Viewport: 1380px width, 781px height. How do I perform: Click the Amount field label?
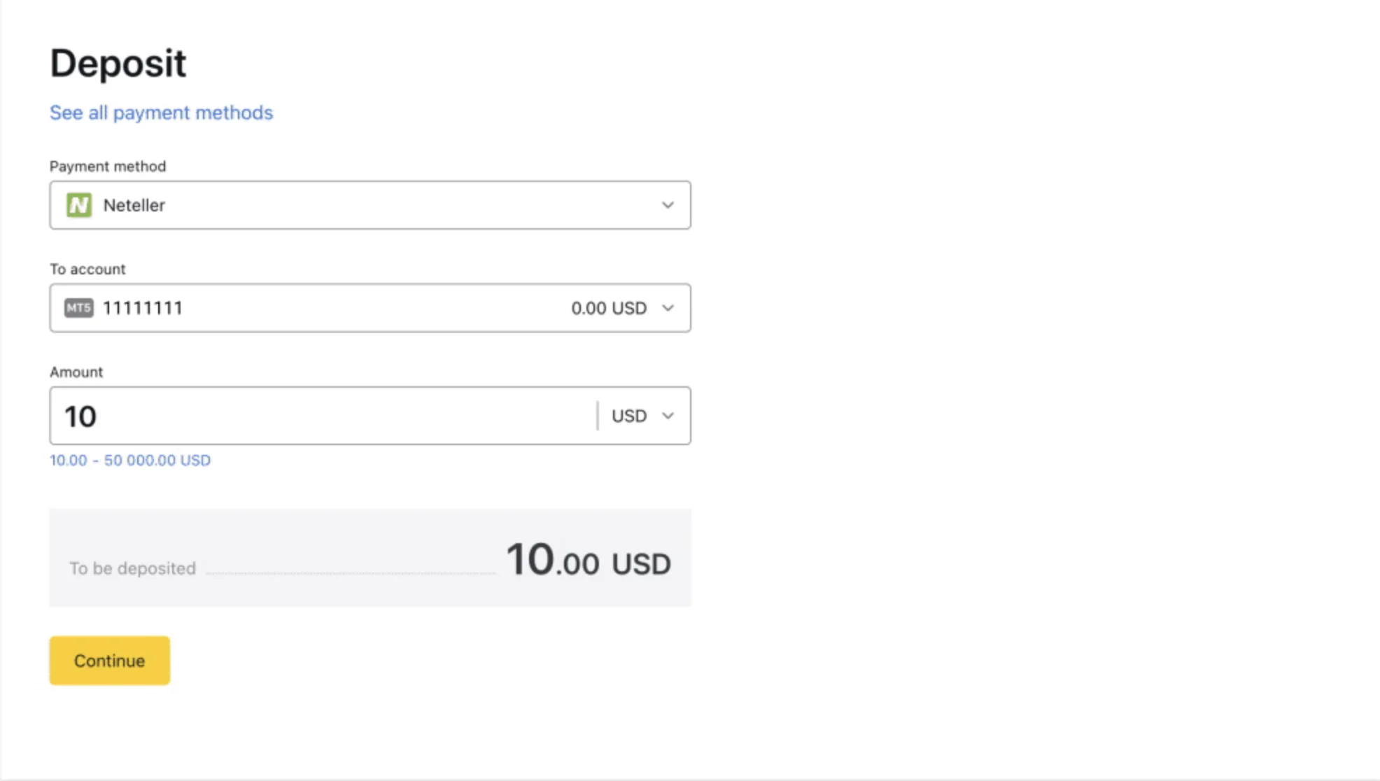tap(76, 372)
